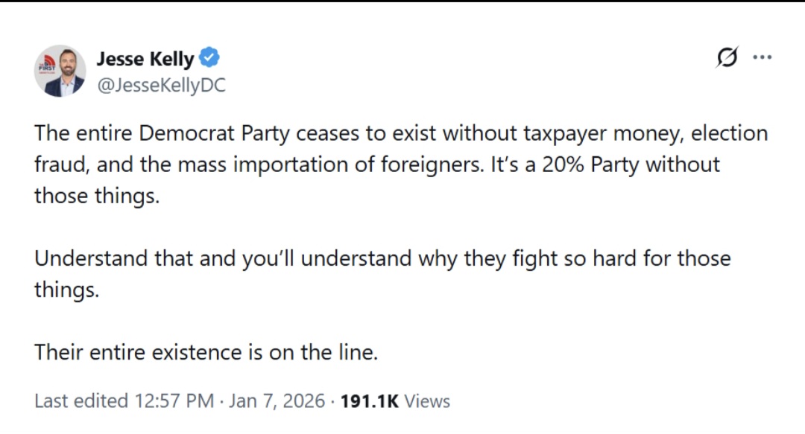Click the Last edited label
This screenshot has height=434, width=805.
[x=82, y=401]
